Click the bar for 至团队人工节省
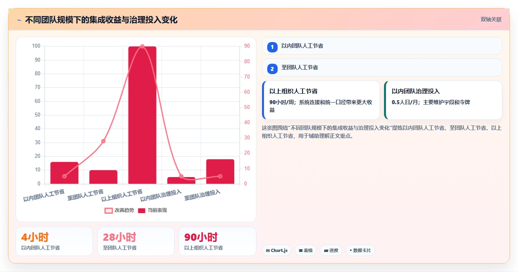The height and width of the screenshot is (272, 518). (103, 177)
